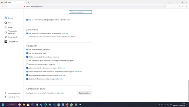Screen dimensions: 189x107
Task: Open Saber más link for performance settings
Action: (x=65, y=33)
